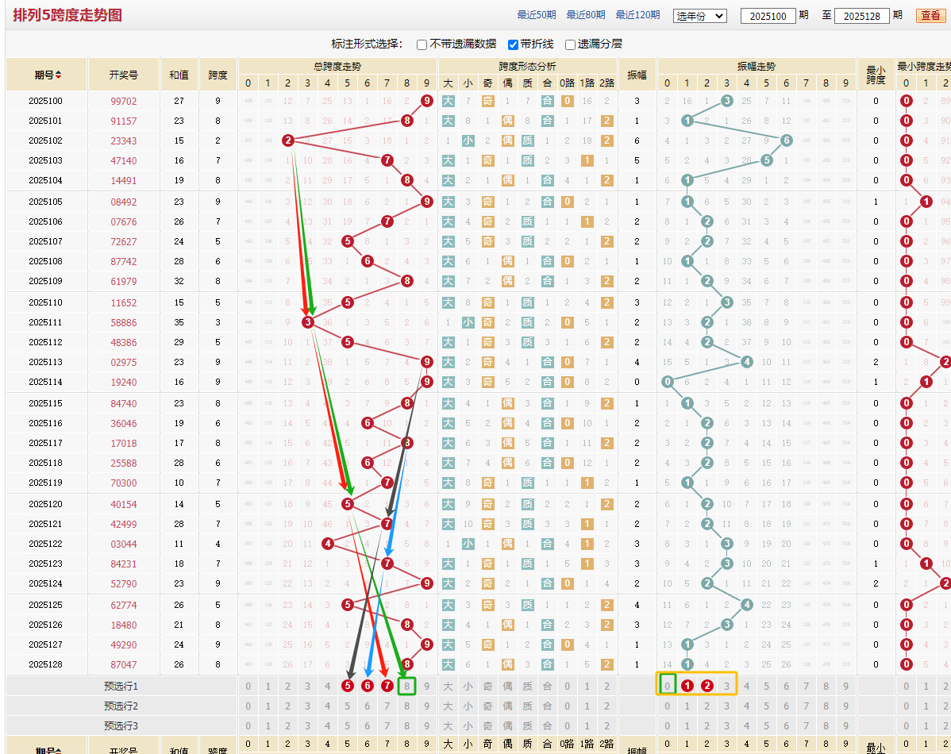
Task: Click the winning number 99702
Action: coord(124,102)
